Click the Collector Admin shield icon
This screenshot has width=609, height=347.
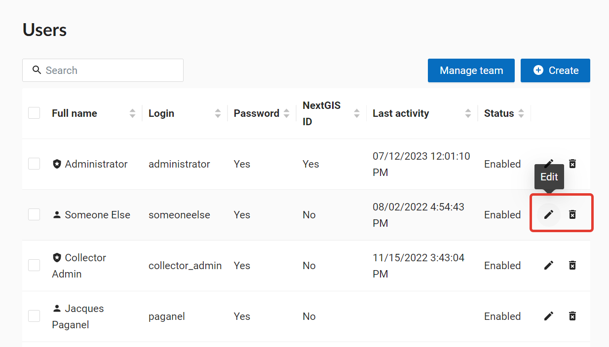click(57, 258)
